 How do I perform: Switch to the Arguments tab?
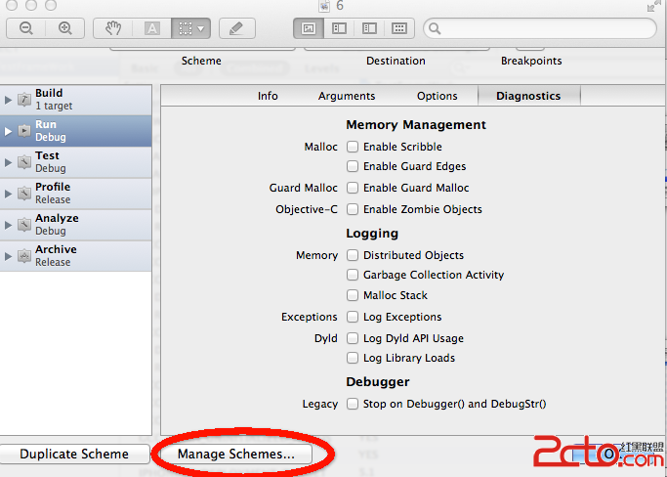click(347, 96)
